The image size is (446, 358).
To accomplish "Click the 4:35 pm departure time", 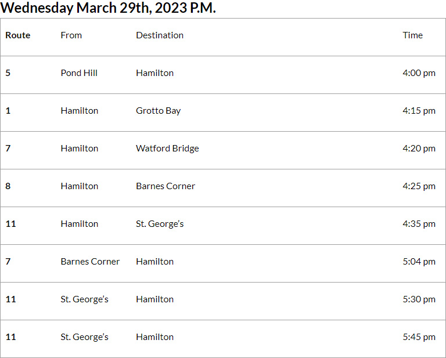I will 419,224.
